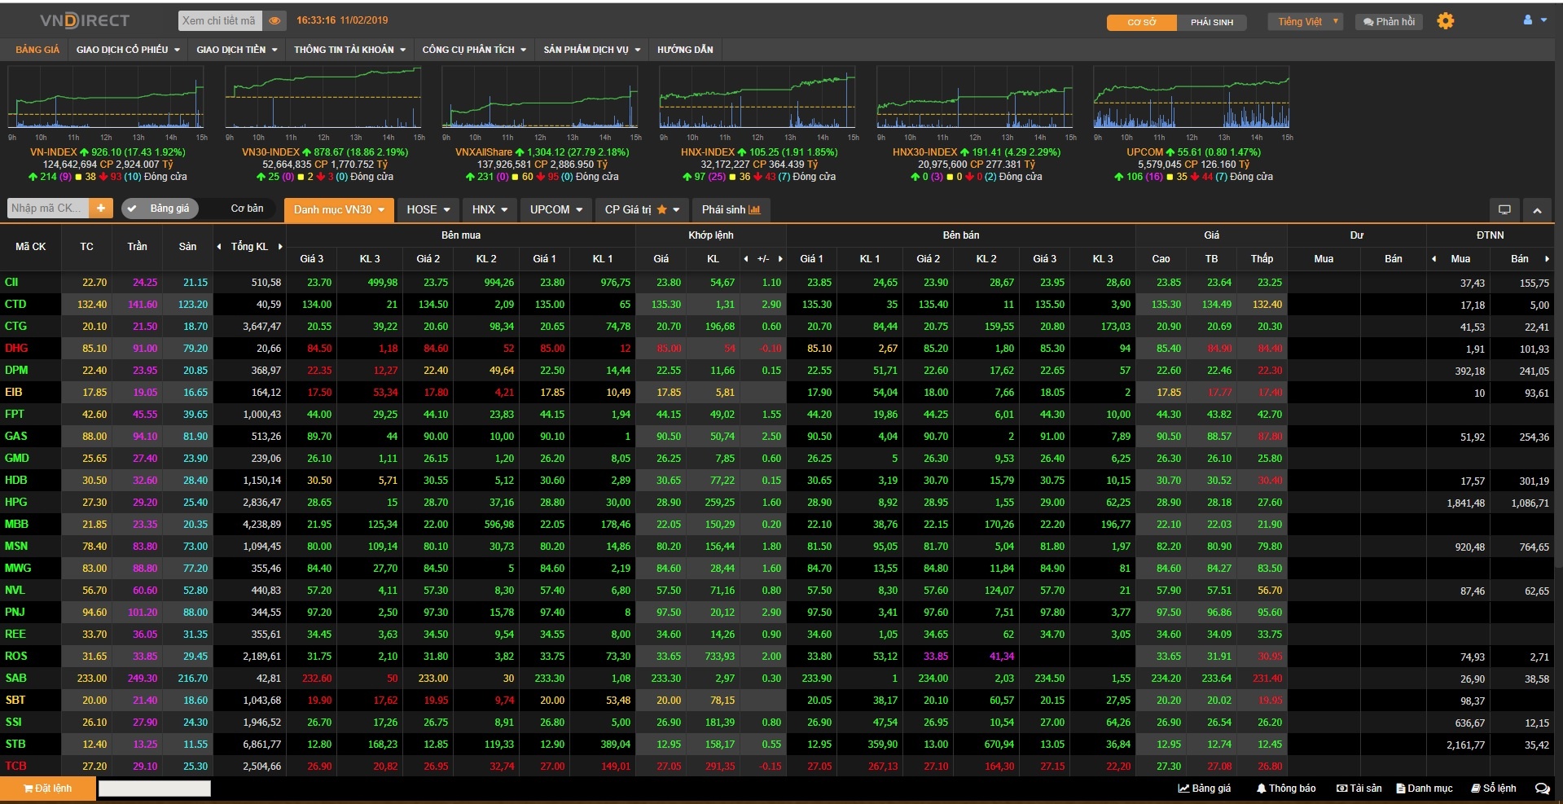Click the Nhập mã CK input field
The image size is (1563, 804).
48,209
